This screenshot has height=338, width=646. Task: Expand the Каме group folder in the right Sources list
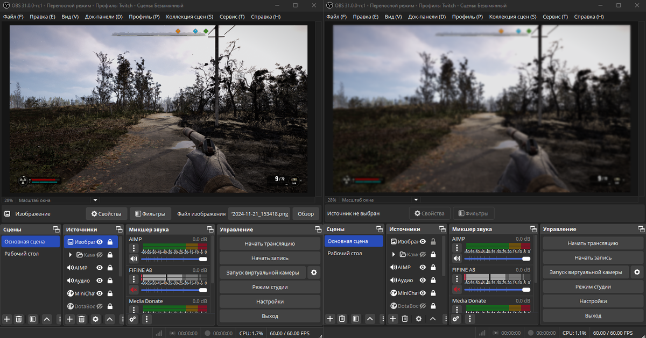[x=394, y=254]
